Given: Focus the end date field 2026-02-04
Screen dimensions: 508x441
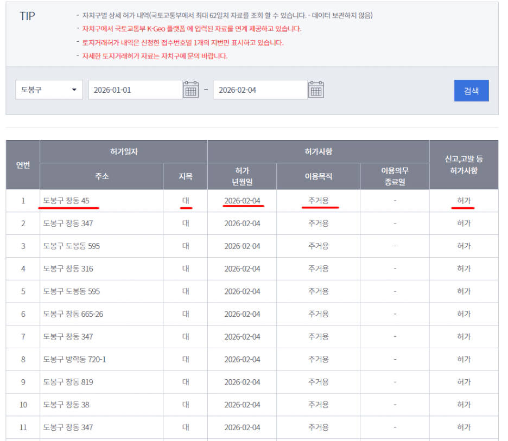Looking at the screenshot, I should tap(259, 90).
